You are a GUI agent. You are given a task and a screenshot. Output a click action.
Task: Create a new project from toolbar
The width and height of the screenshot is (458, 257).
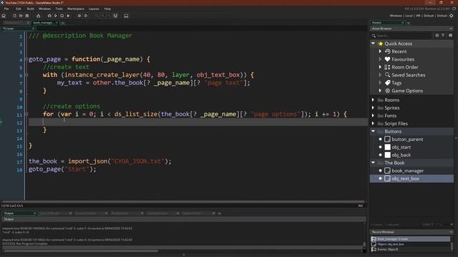[x=14, y=16]
